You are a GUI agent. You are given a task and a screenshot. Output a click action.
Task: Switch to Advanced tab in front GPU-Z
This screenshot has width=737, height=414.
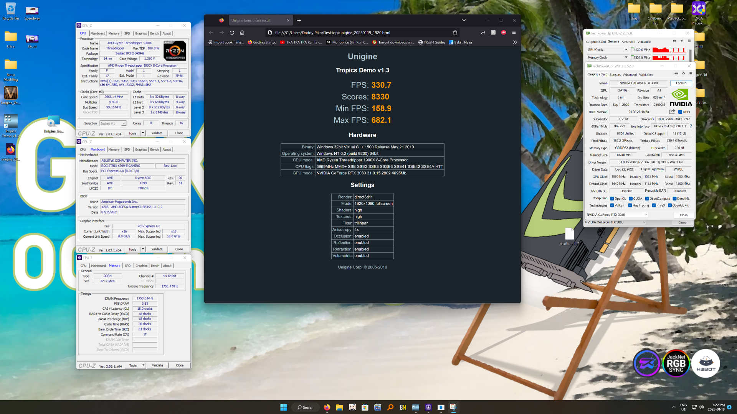tap(630, 74)
